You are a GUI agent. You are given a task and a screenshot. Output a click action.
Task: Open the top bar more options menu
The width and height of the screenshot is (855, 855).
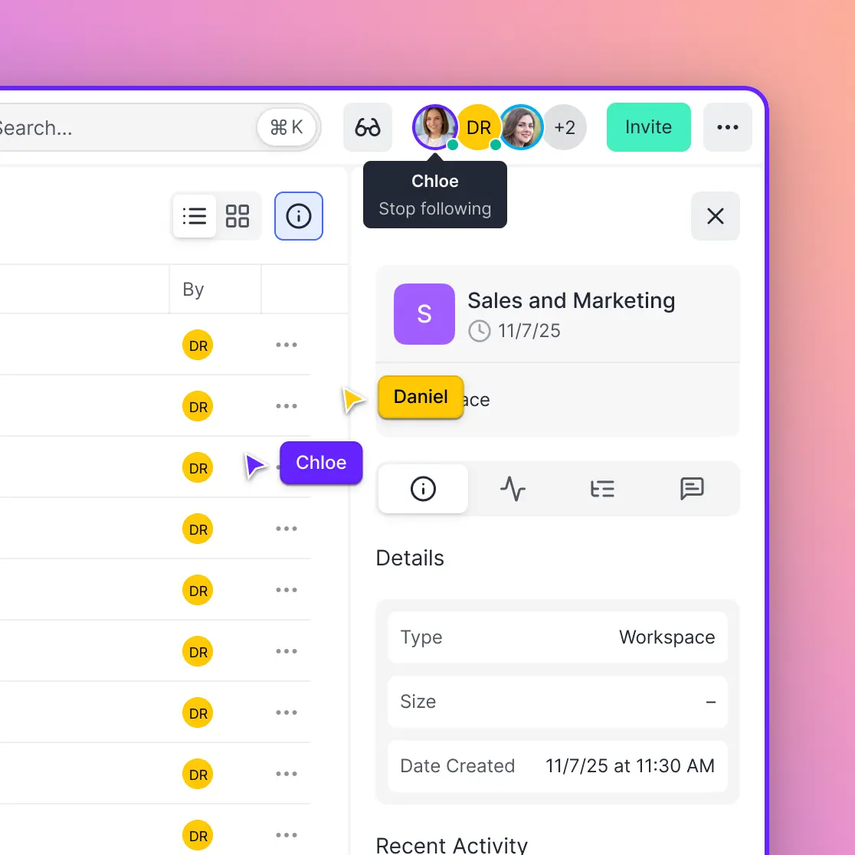point(727,127)
